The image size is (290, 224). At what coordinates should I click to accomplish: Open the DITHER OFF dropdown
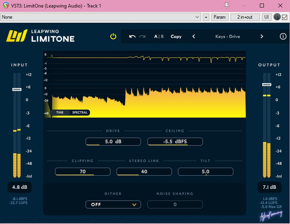(x=113, y=205)
